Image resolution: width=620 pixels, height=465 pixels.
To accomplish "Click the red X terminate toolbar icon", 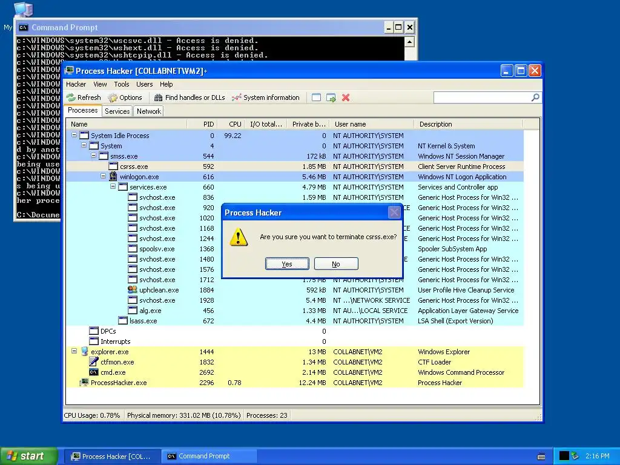I will coord(346,97).
